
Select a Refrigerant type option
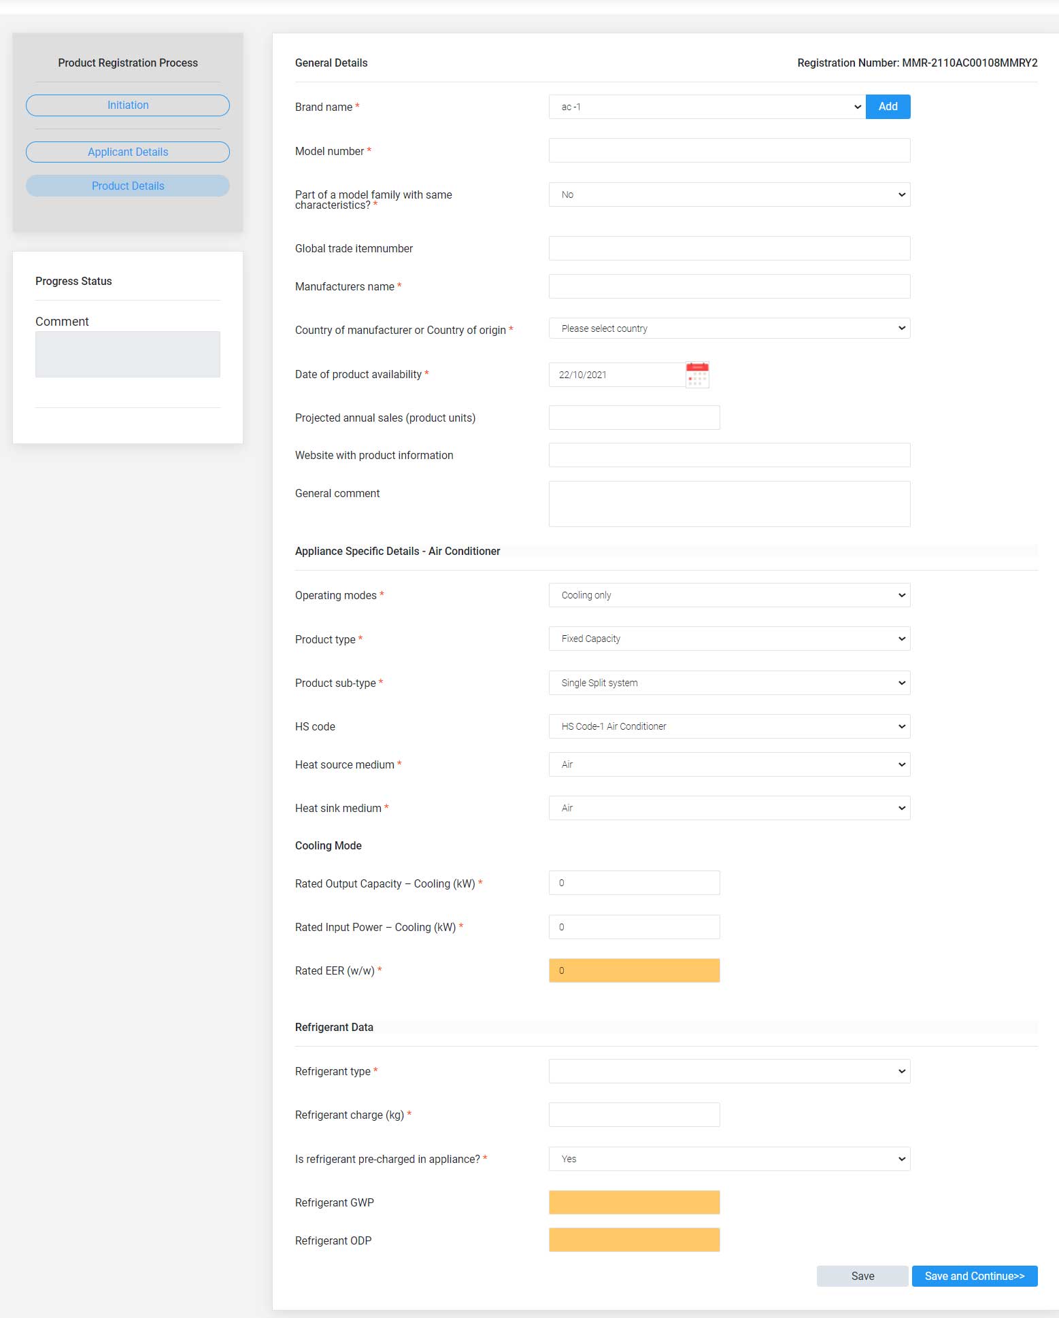tap(729, 1071)
